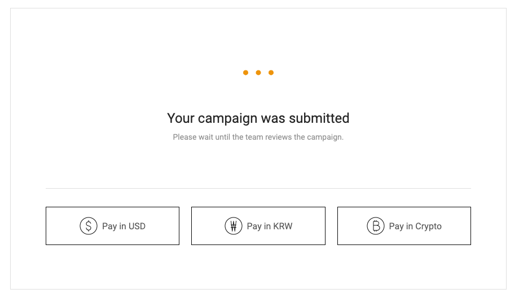Click the horizontal divider above payment buttons
The image size is (519, 298).
258,188
